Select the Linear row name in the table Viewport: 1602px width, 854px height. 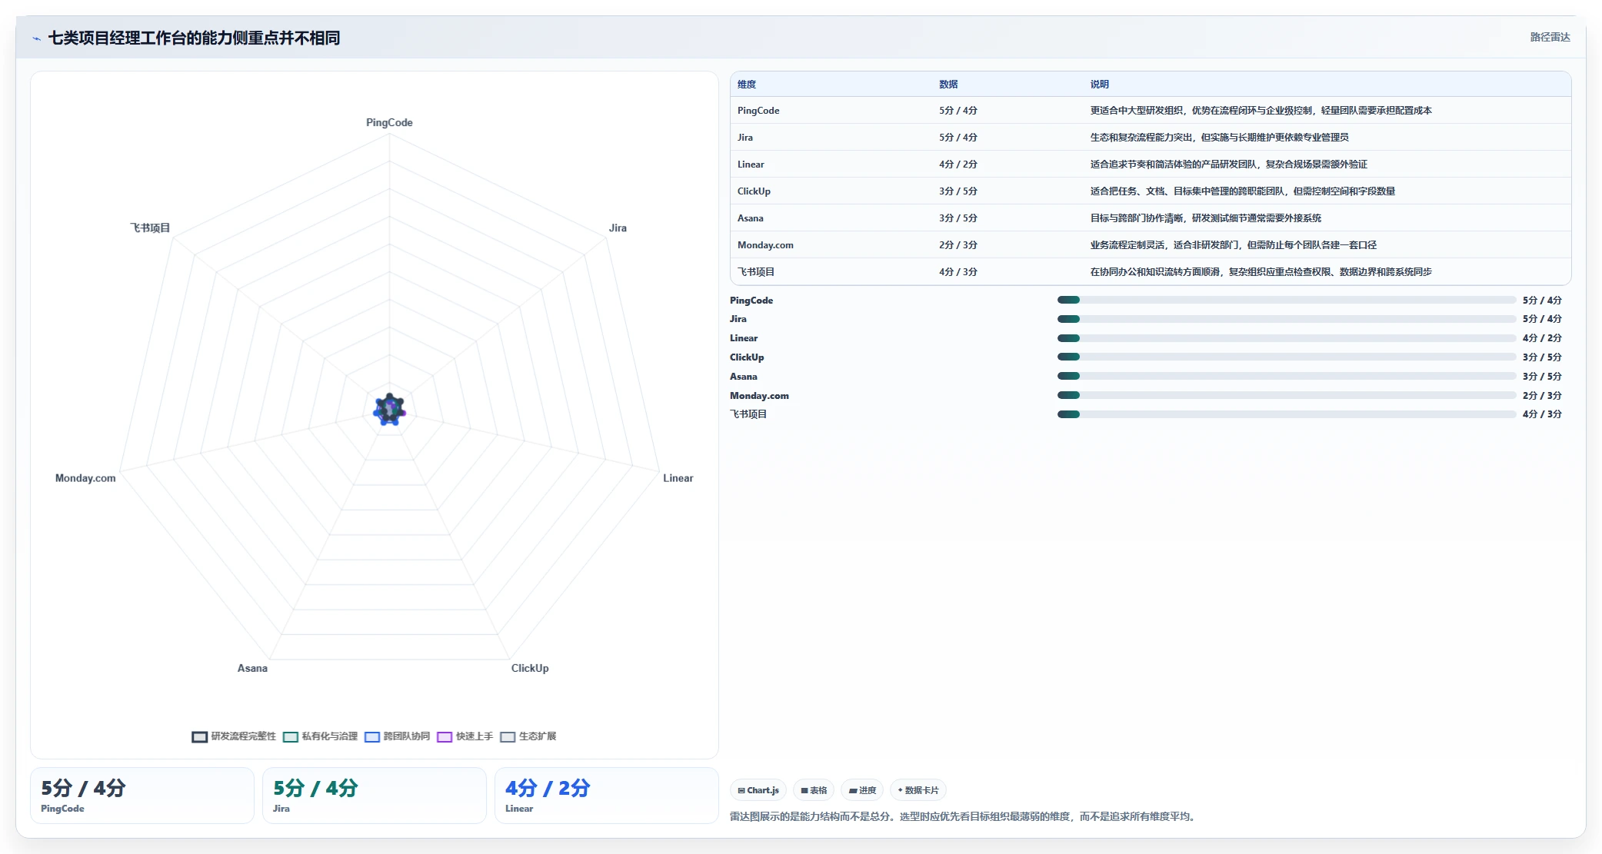[751, 164]
